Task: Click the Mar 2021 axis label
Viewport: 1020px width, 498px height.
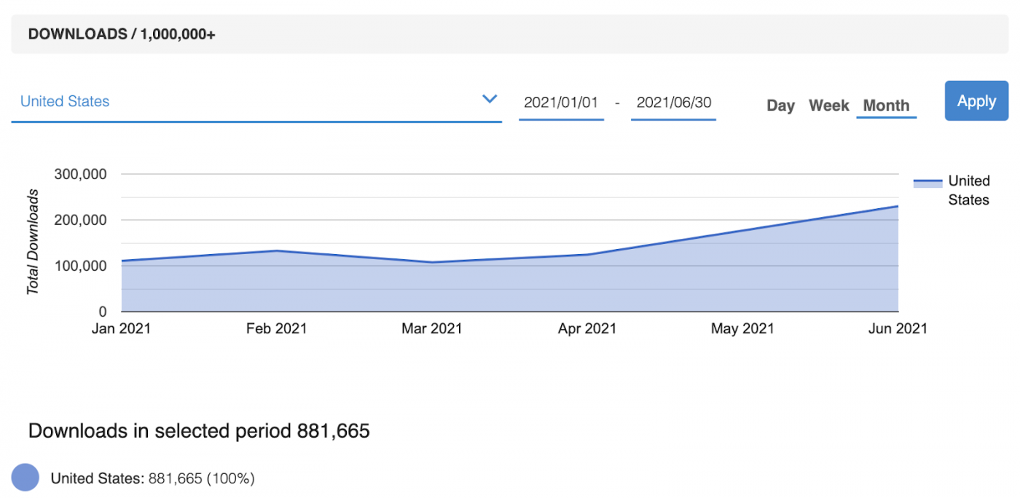Action: tap(431, 328)
